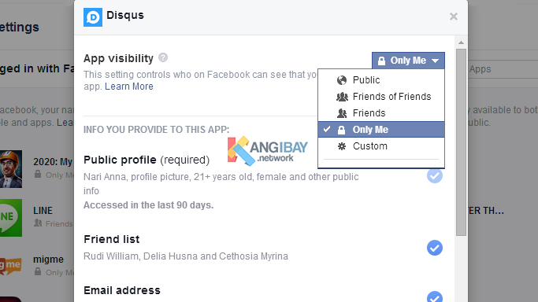Open the Only Me visibility dropdown
The width and height of the screenshot is (538, 302).
(x=408, y=61)
